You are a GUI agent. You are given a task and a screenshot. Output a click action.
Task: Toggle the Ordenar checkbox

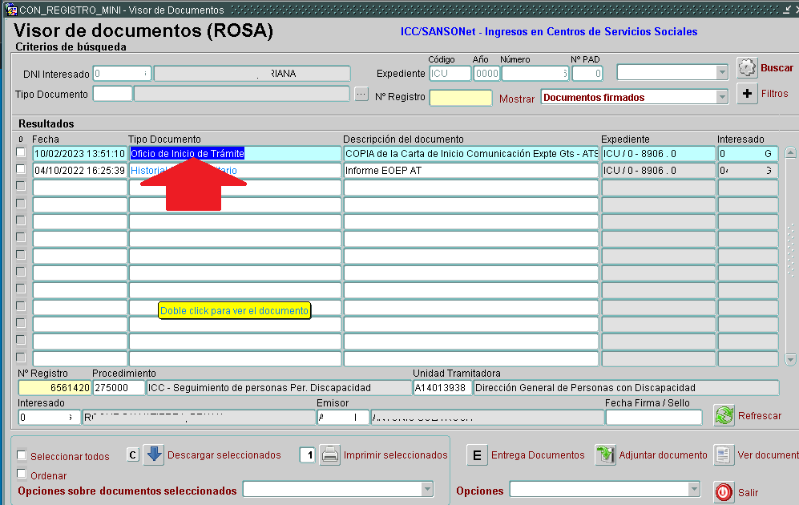tap(22, 474)
